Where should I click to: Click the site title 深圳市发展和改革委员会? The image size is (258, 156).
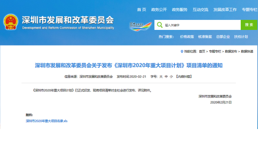[68, 20]
